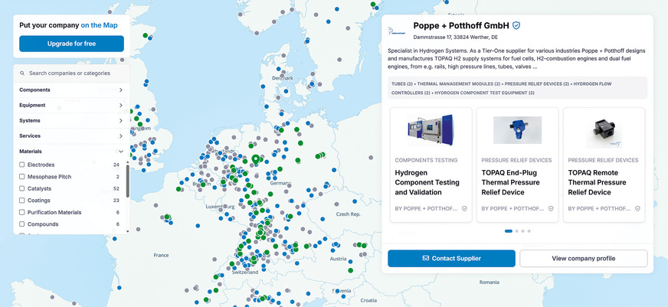The width and height of the screenshot is (668, 307).
Task: Click the Luxembourg map label
Action: click(x=220, y=207)
